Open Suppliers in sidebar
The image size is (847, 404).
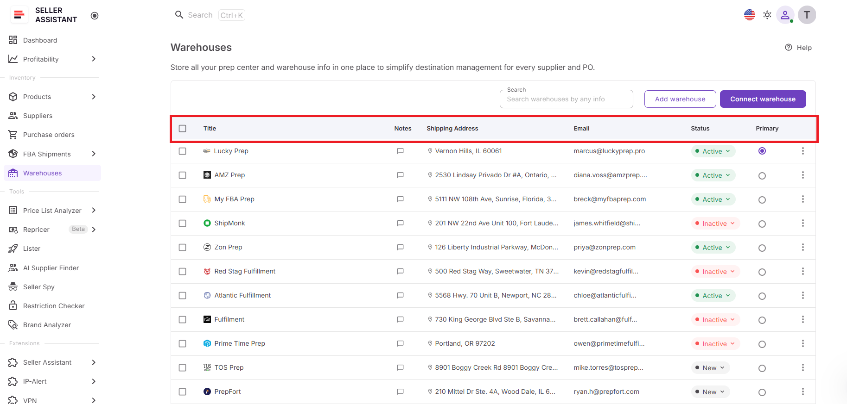[x=52, y=116]
